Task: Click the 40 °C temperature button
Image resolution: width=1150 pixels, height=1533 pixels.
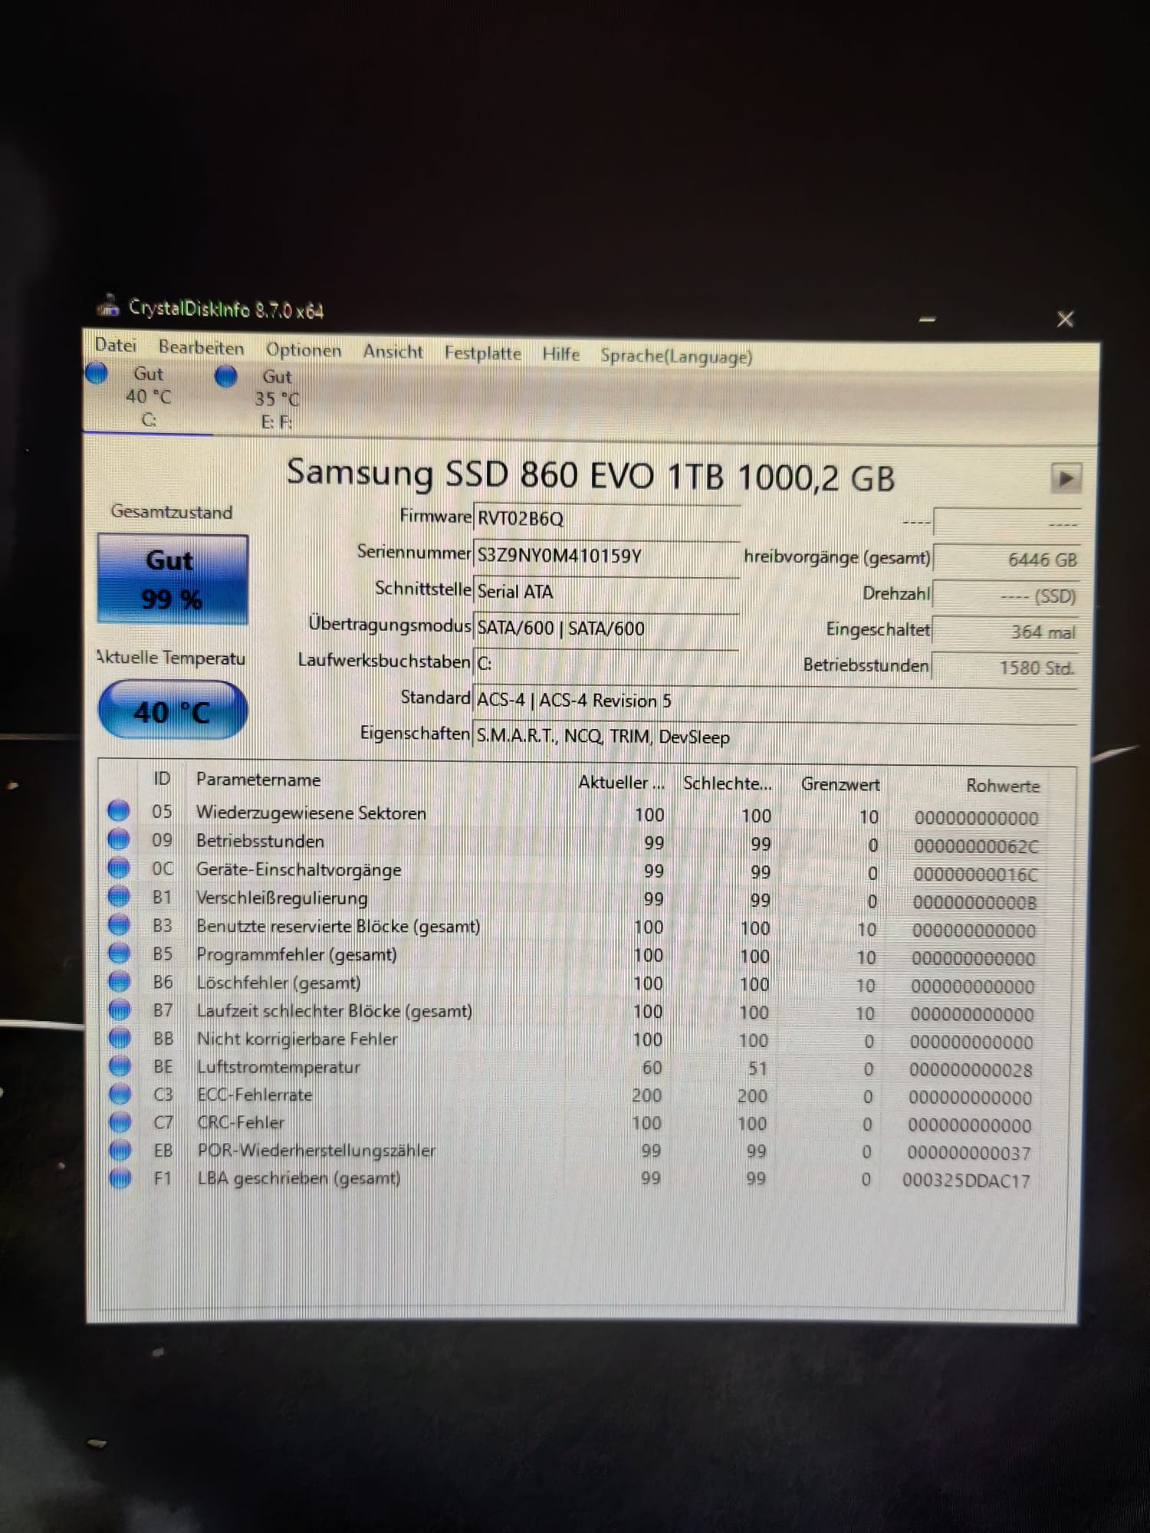Action: pos(172,711)
